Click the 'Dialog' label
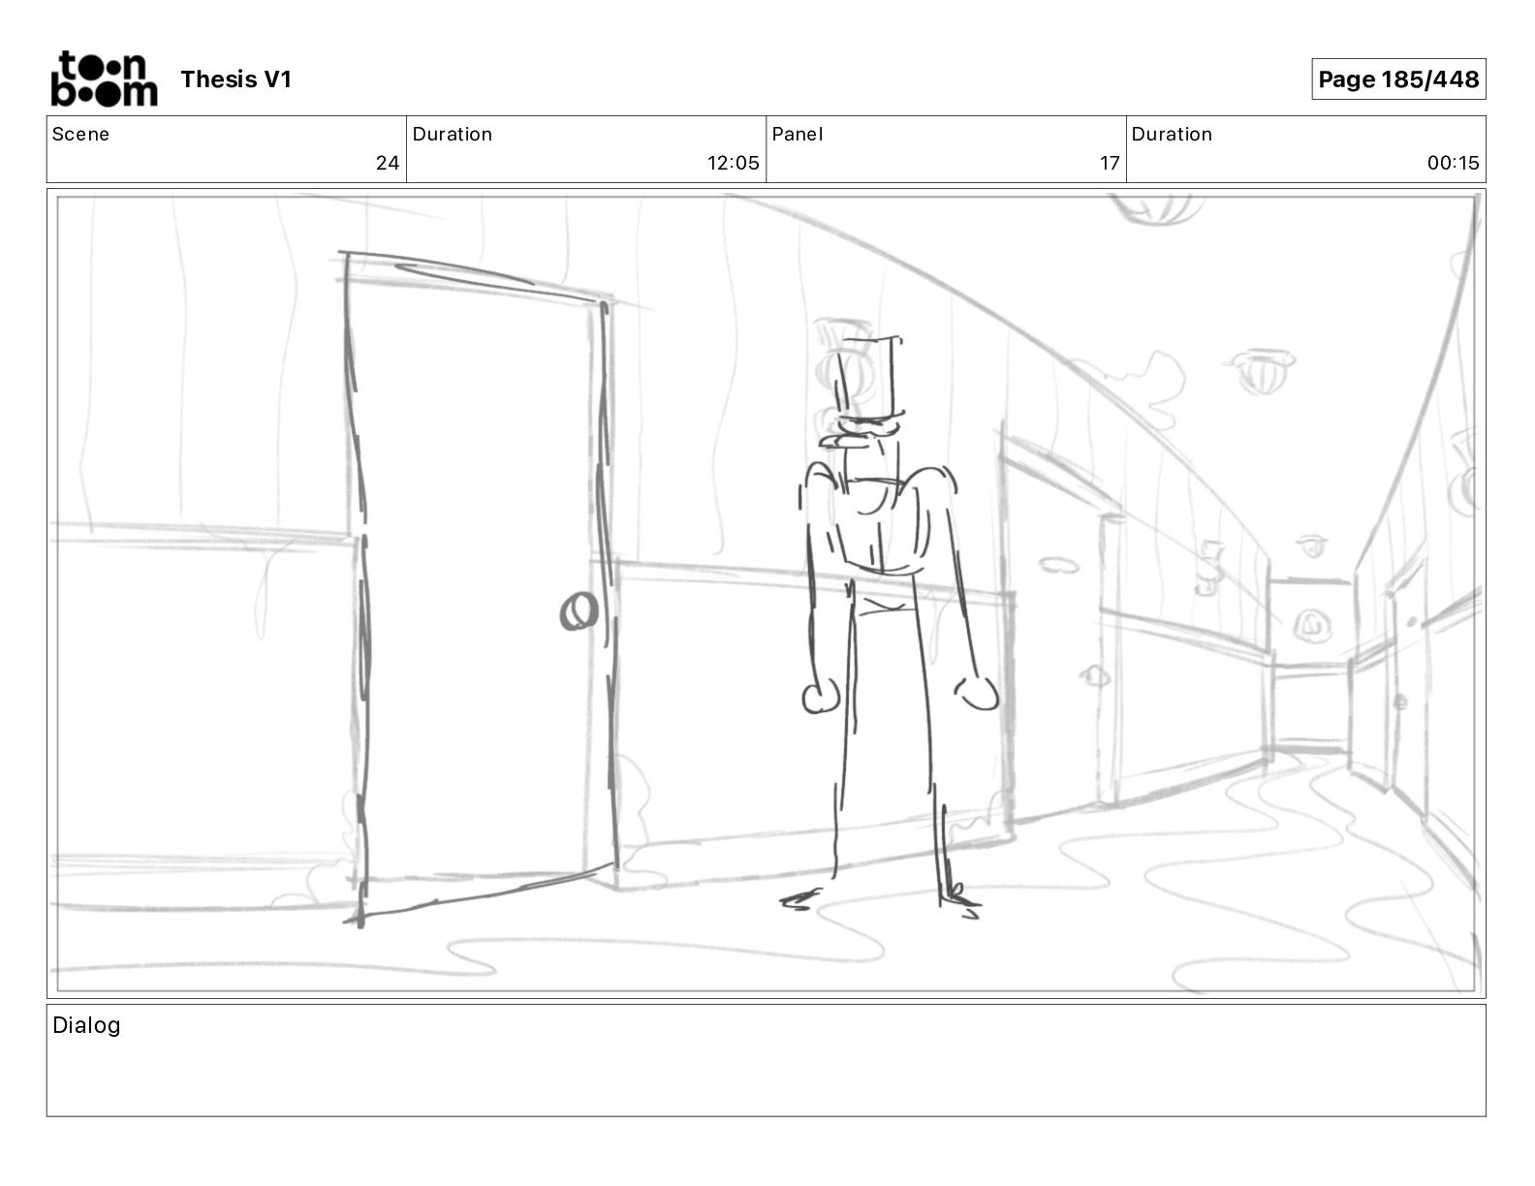The height and width of the screenshot is (1186, 1535). (86, 1025)
